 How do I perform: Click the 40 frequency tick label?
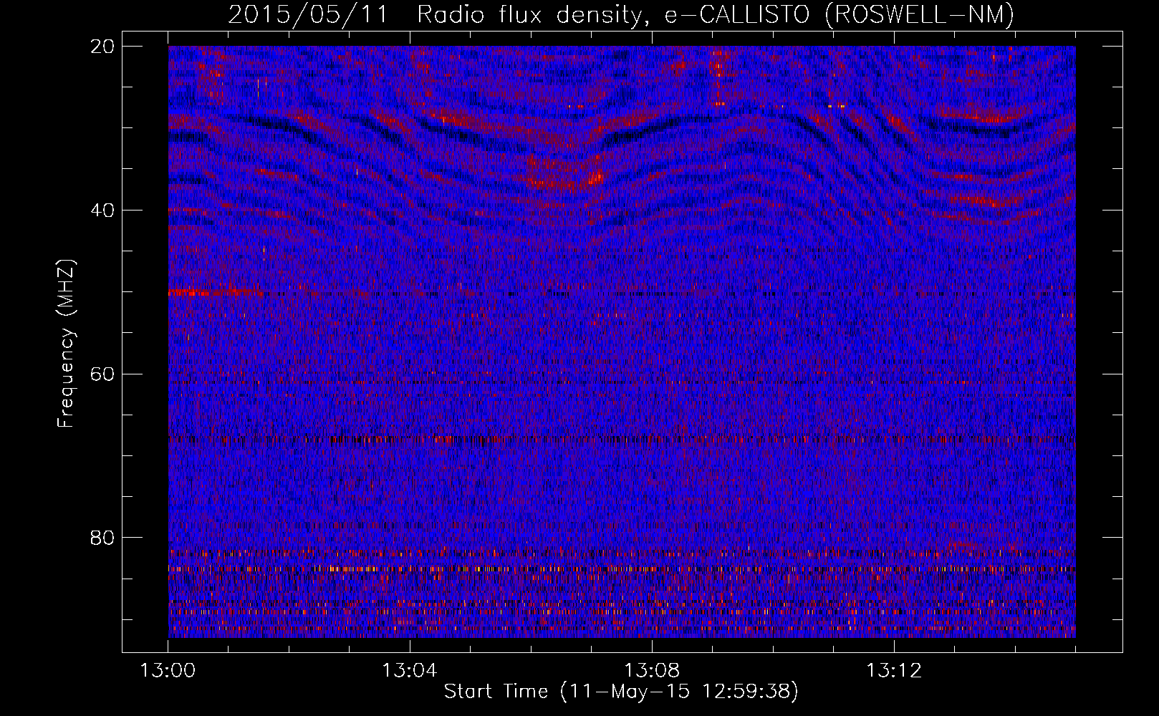pos(102,210)
